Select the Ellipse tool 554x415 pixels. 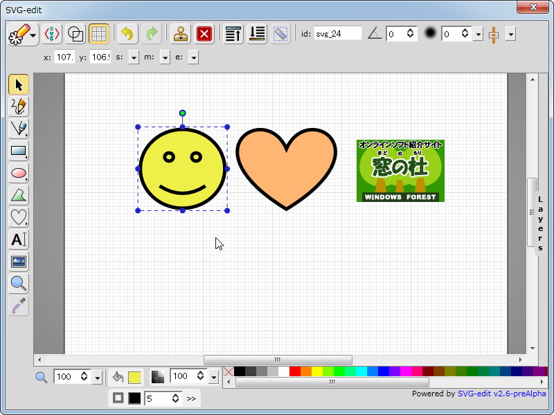(x=19, y=173)
